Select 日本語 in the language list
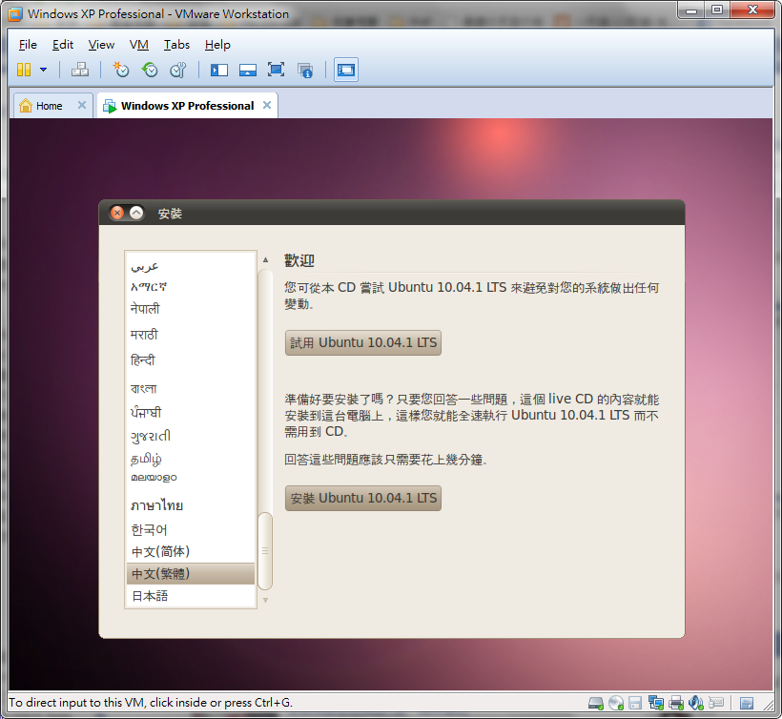The width and height of the screenshot is (782, 719). pos(191,596)
